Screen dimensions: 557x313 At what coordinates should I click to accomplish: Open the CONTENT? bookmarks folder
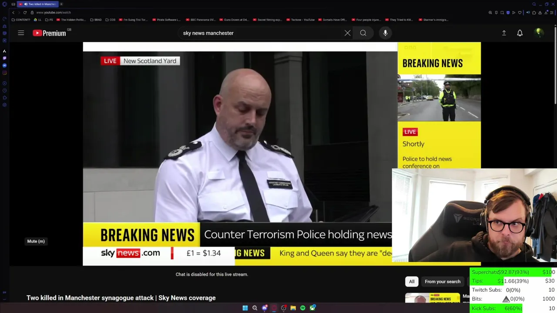[x=21, y=20]
